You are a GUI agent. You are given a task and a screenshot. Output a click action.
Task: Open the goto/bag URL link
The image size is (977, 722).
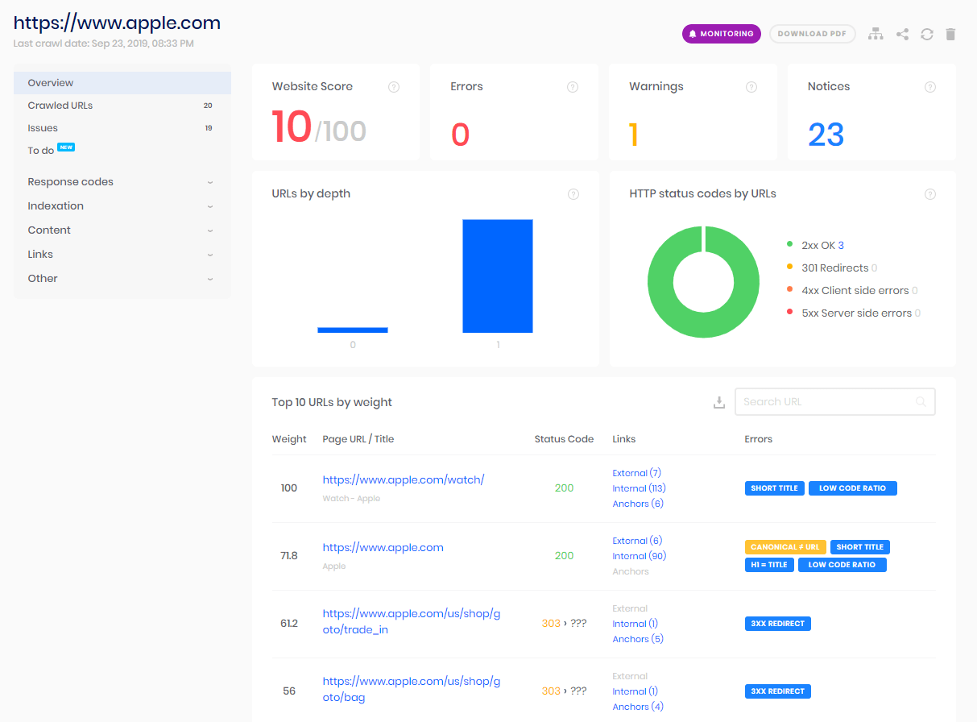pyautogui.click(x=412, y=690)
